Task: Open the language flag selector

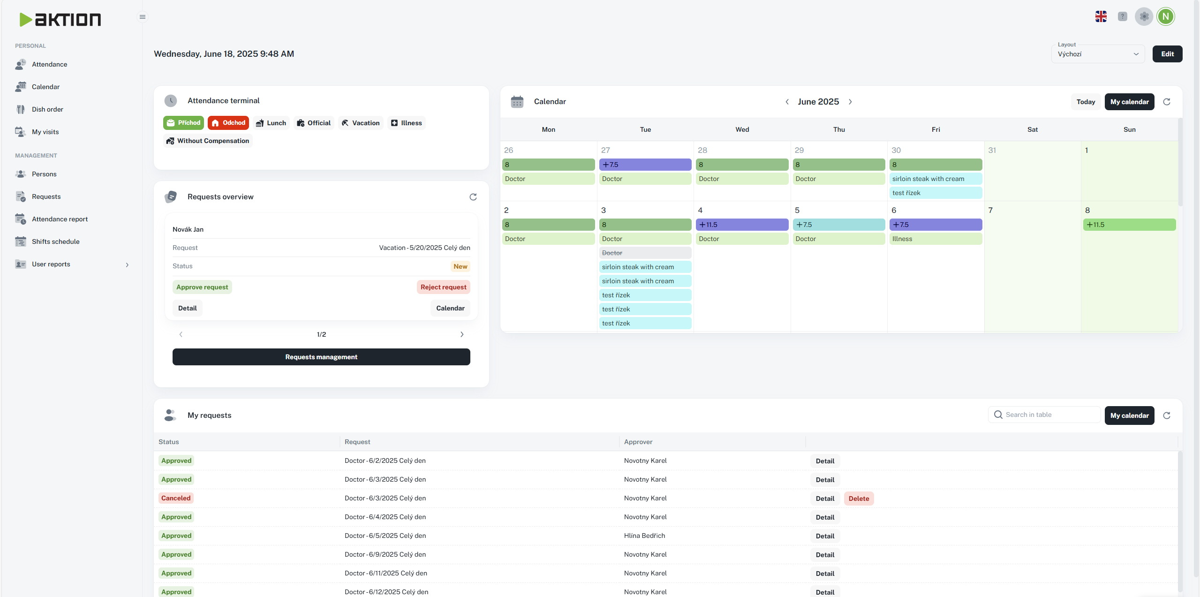Action: tap(1101, 17)
